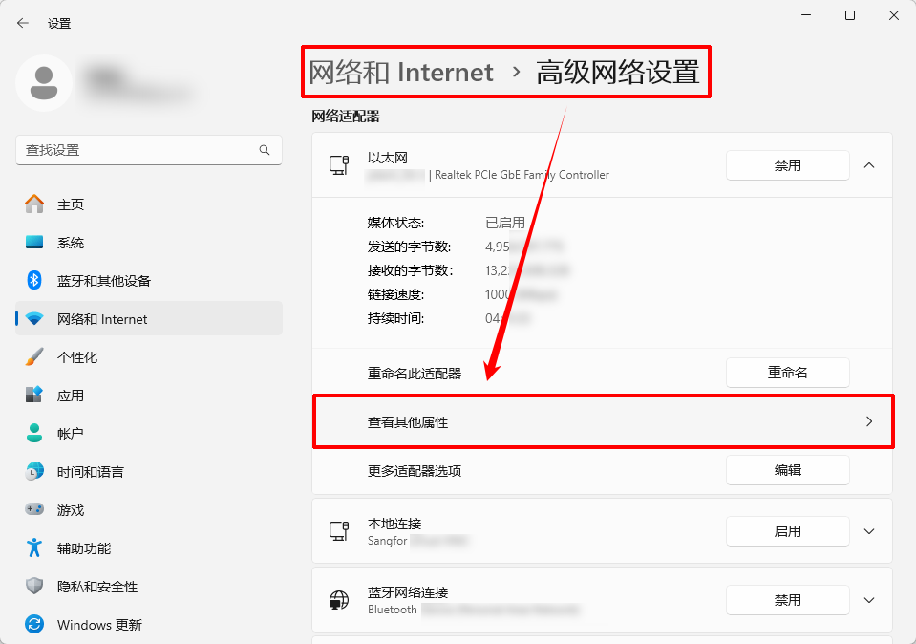Click the 设置 window title text

coord(59,23)
